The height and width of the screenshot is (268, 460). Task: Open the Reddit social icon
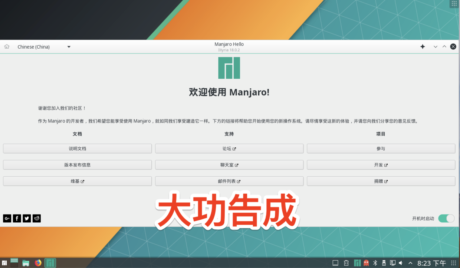[36, 218]
